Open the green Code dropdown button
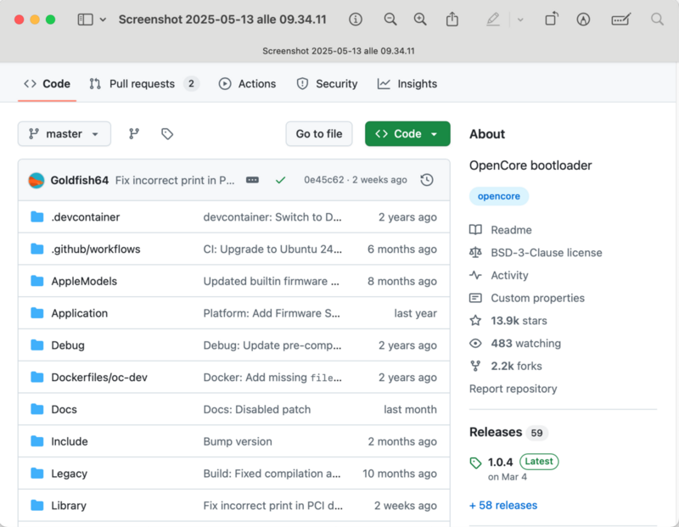The image size is (679, 527). (x=407, y=134)
